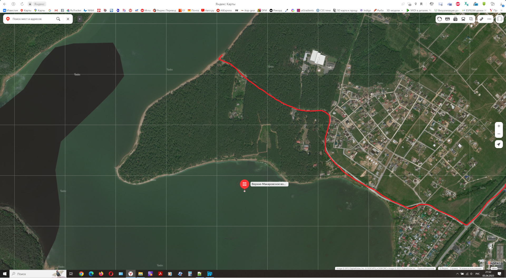Screen dimensions: 506x278
Task: Open the Windows Start menu
Action: click(4, 274)
